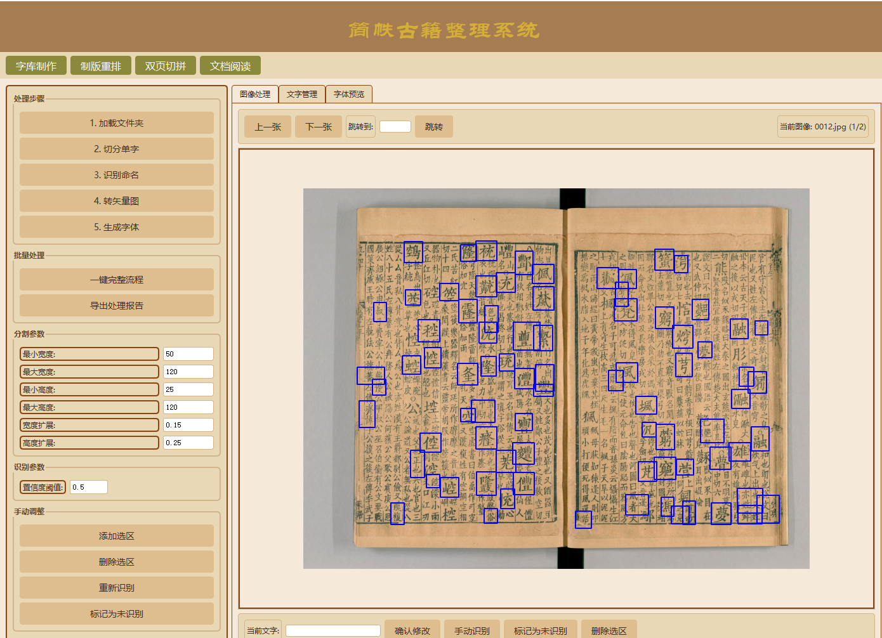Click the 导出处理报告 button

[117, 306]
